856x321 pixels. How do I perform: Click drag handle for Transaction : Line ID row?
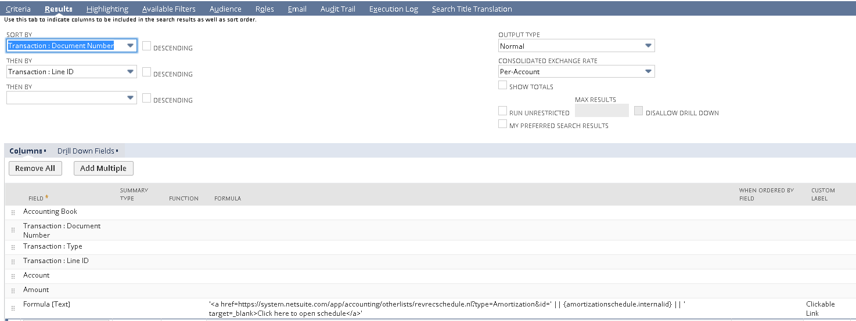point(13,262)
